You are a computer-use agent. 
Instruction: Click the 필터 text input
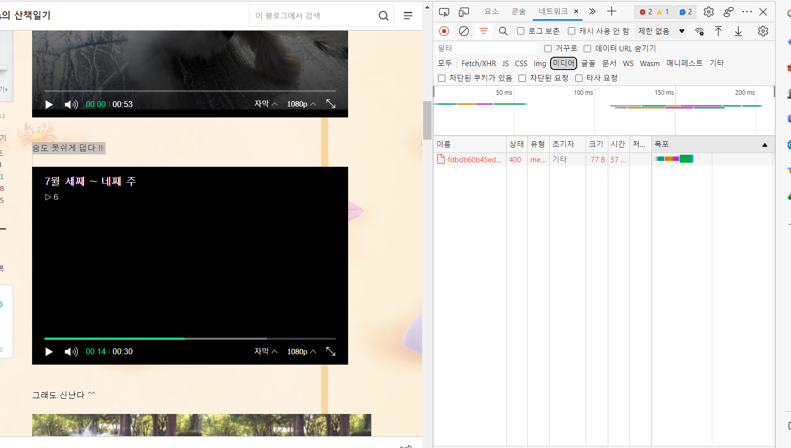486,48
